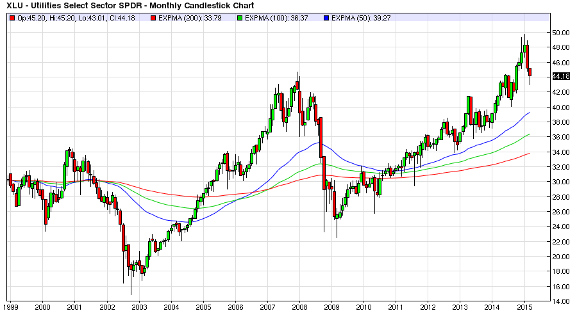The width and height of the screenshot is (577, 327).
Task: Click the 30.00 price axis label
Action: [561, 182]
